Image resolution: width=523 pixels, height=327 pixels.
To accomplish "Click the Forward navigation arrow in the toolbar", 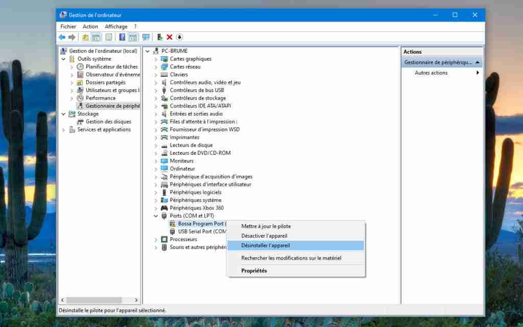I will coord(71,37).
